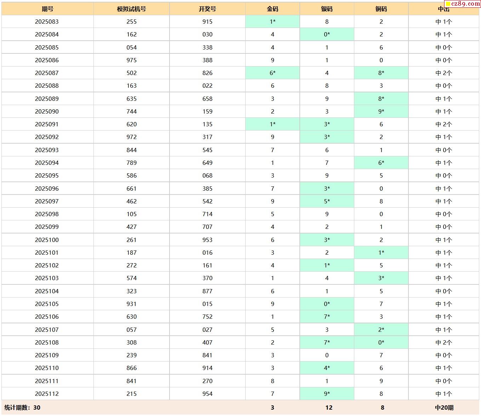Select issue number 2025097
This screenshot has height=416, width=481.
click(47, 201)
